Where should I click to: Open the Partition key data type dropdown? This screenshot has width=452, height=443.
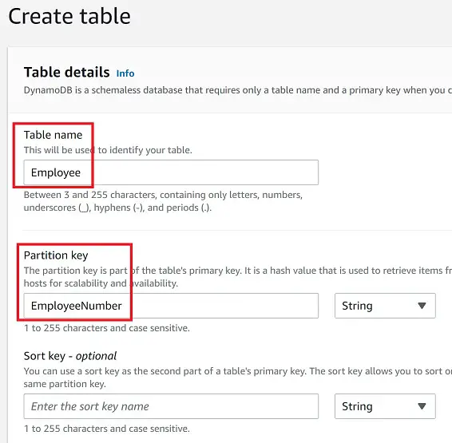coord(385,306)
